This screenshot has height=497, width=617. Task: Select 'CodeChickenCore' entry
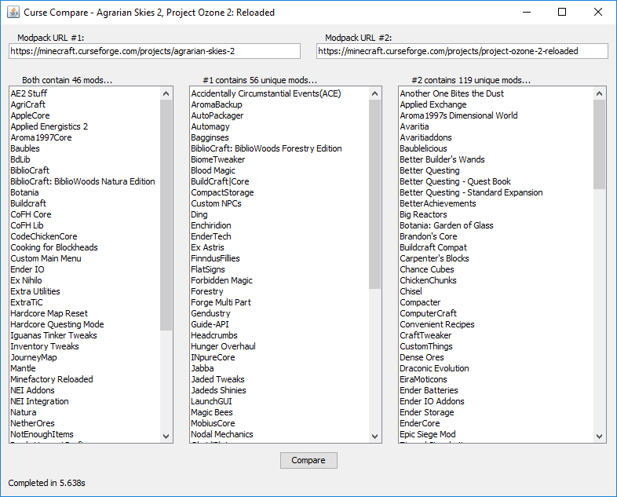(44, 236)
